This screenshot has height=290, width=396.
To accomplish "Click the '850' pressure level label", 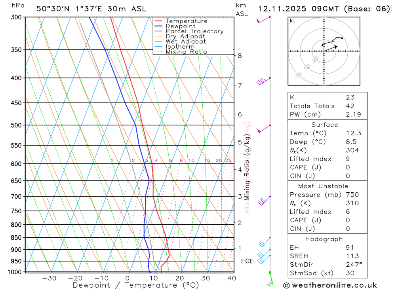I will (16, 237).
